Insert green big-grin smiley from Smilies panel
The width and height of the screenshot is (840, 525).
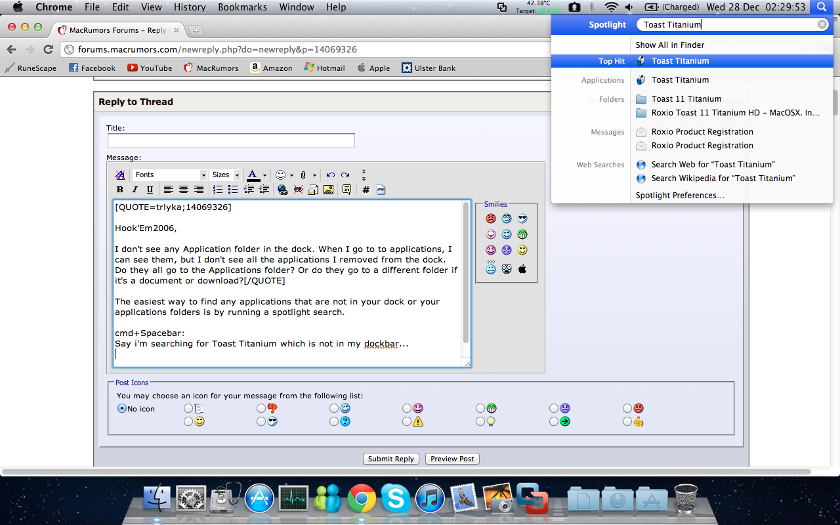(522, 234)
